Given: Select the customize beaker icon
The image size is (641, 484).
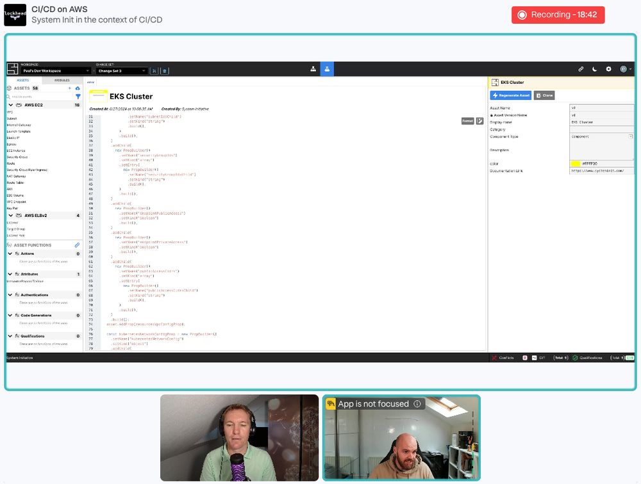Looking at the screenshot, I should [x=327, y=69].
